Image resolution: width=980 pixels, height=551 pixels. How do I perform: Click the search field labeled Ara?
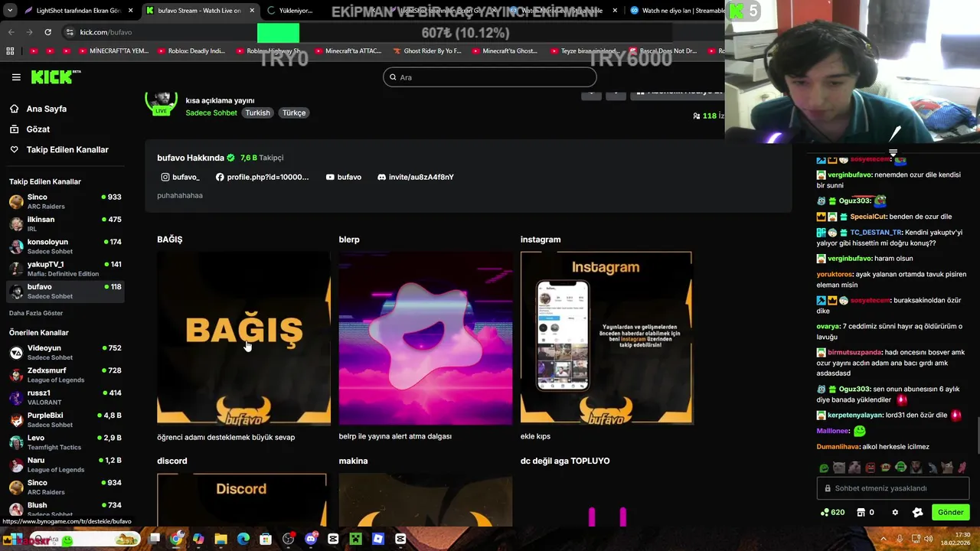click(490, 77)
